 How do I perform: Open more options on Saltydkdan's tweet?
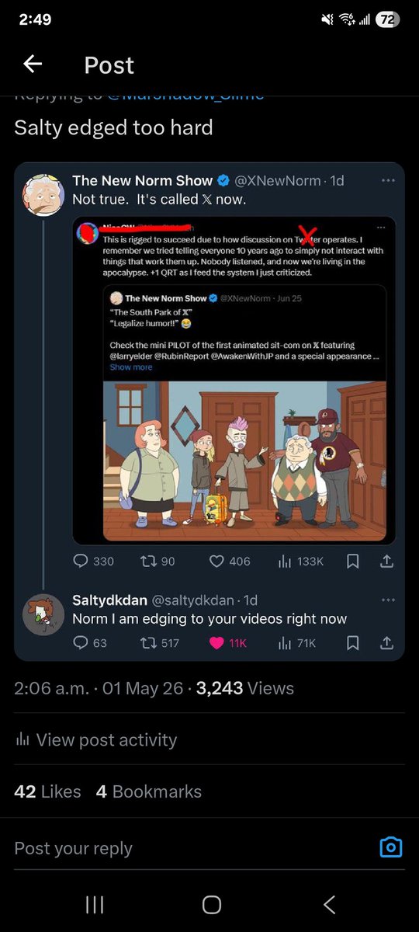click(x=388, y=600)
